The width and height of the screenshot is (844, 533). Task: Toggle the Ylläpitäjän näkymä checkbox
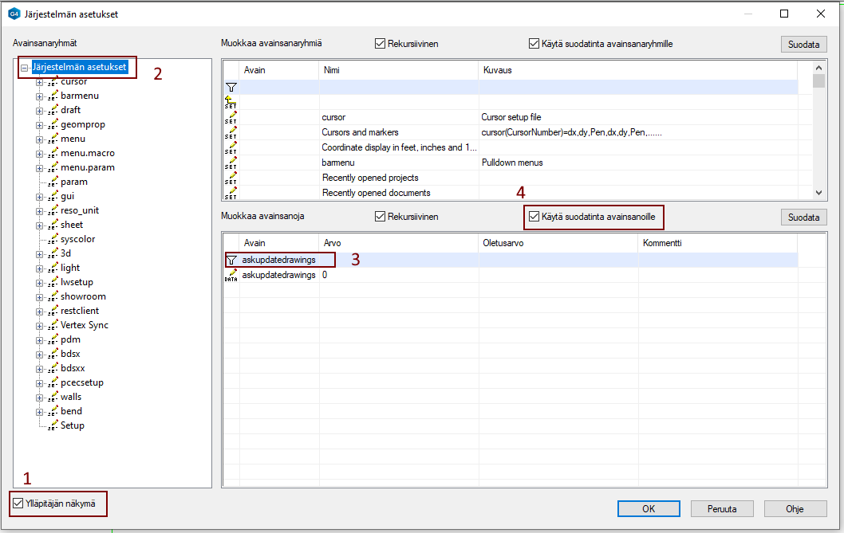(x=18, y=503)
